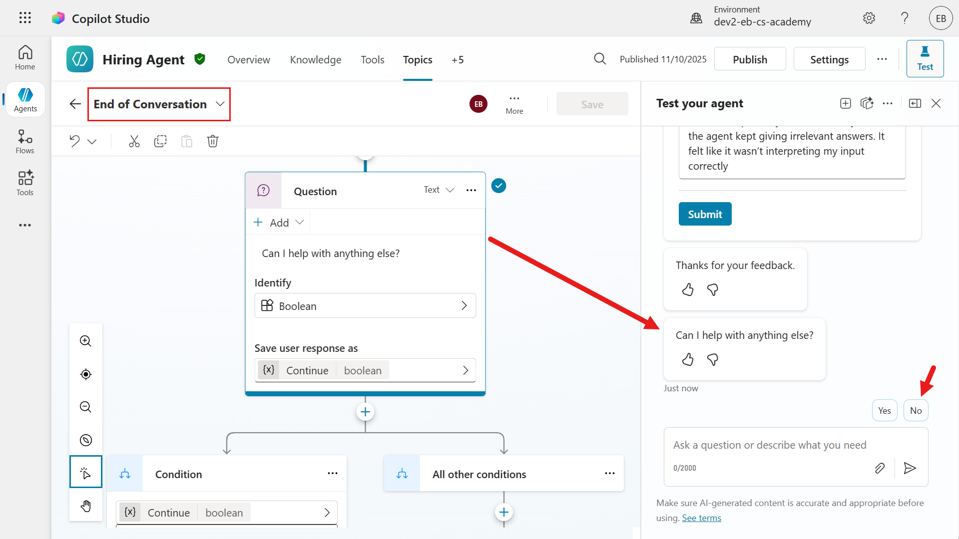959x539 pixels.
Task: Click the 'See terms' link
Action: pos(701,518)
